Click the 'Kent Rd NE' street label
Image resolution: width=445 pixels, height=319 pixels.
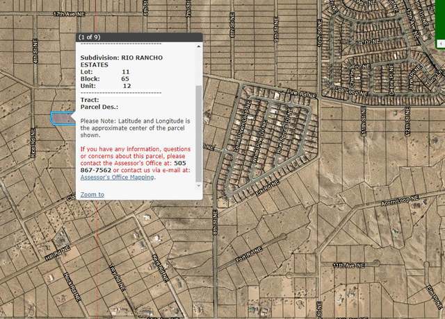click(161, 268)
